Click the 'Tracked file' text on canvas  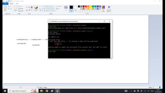tap(36, 45)
